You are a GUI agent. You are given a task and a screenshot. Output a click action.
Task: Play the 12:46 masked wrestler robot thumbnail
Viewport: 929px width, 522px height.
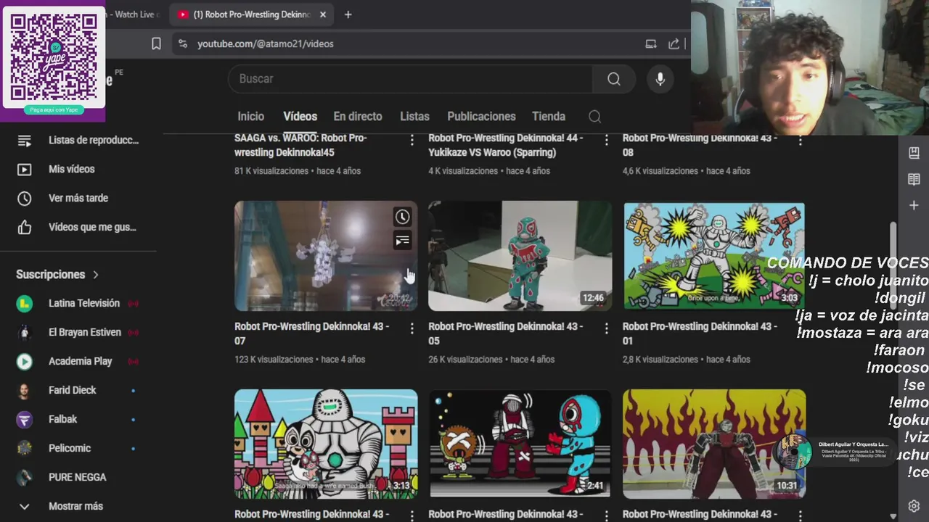tap(520, 256)
